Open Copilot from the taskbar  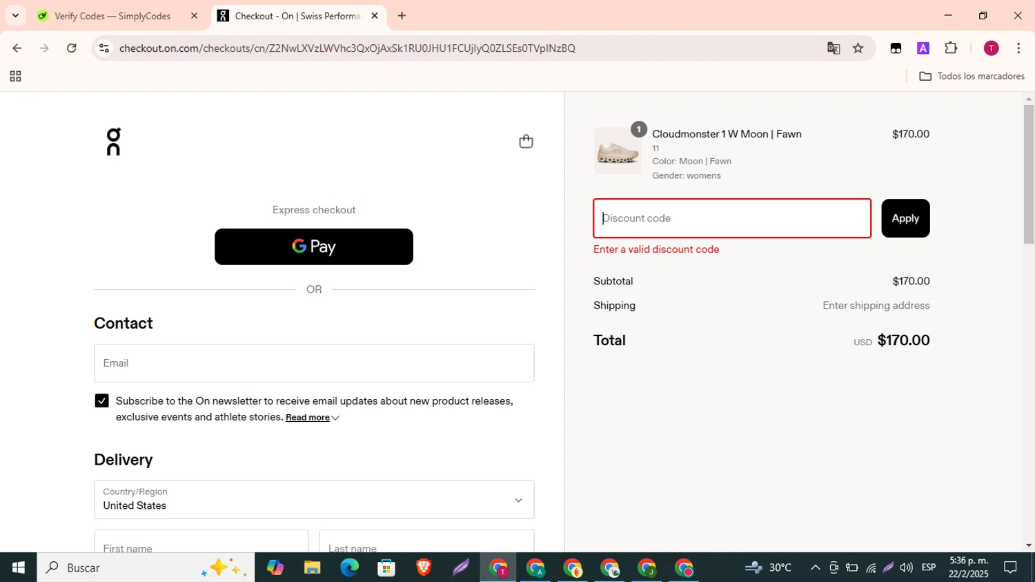coord(275,568)
